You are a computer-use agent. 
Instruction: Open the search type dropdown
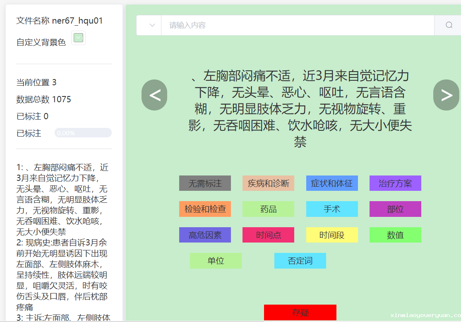[x=149, y=25]
